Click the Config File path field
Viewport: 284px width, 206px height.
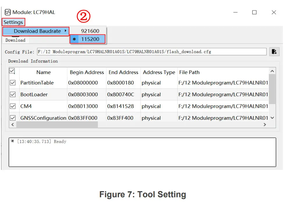pyautogui.click(x=152, y=52)
